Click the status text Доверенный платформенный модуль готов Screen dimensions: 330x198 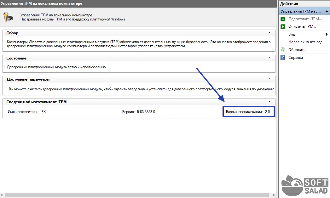click(x=57, y=67)
